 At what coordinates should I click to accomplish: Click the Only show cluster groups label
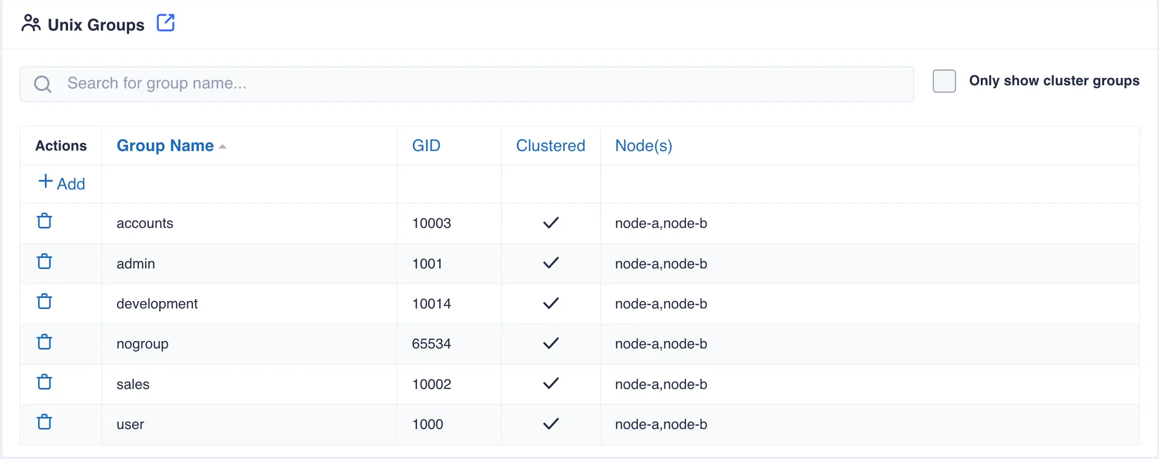pyautogui.click(x=1054, y=81)
